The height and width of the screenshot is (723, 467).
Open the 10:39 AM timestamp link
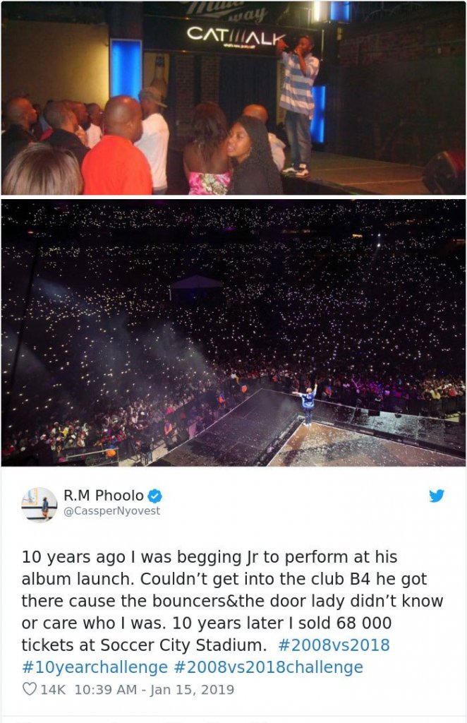point(106,689)
